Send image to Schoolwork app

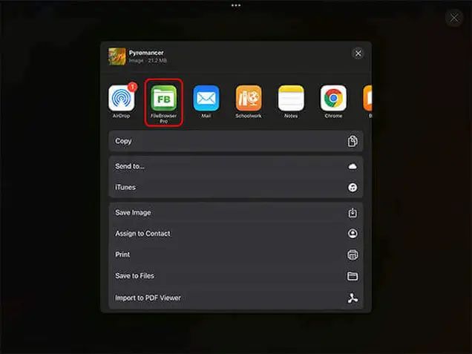(x=249, y=98)
